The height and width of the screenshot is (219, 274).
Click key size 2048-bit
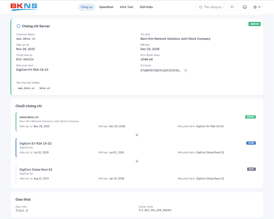click(147, 59)
